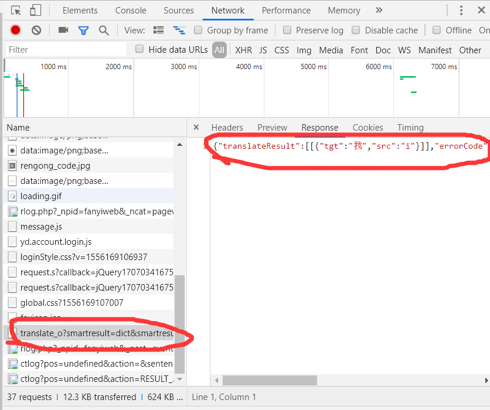The width and height of the screenshot is (490, 410).
Task: Toggle the filter funnel icon
Action: click(x=83, y=30)
